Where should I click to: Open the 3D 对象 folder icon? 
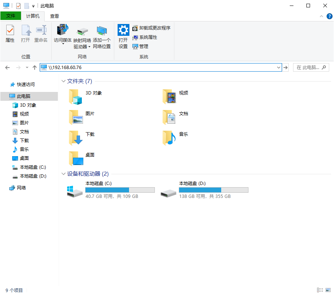point(76,97)
